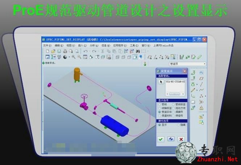Expand the shading sphere dropdown arrow

69,57
